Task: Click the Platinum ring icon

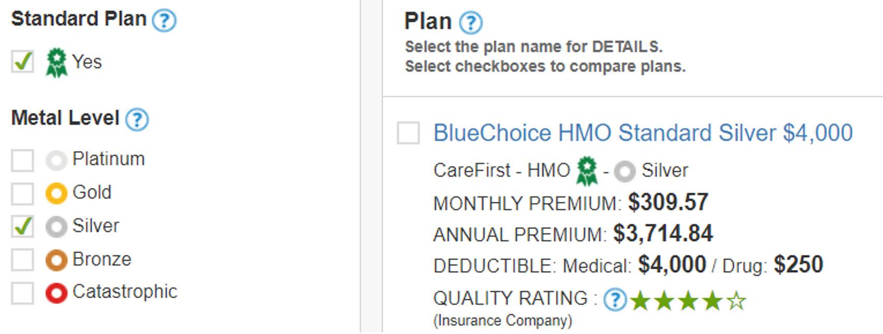Action: tap(56, 160)
